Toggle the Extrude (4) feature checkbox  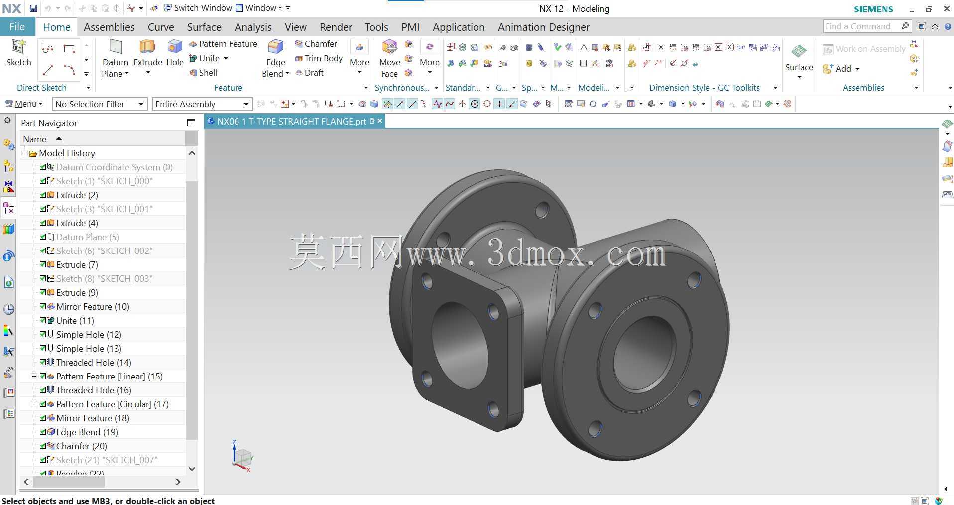43,223
